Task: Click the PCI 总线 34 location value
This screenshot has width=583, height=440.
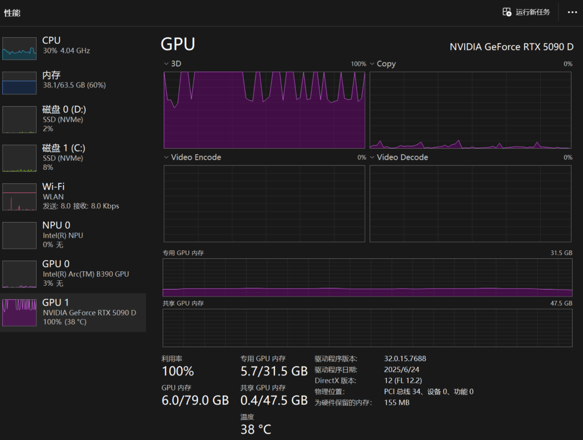Action: click(429, 391)
